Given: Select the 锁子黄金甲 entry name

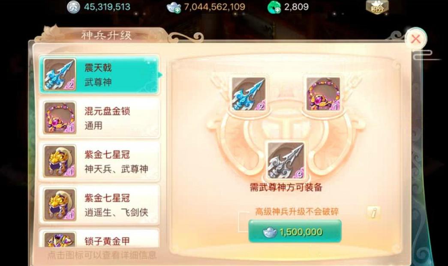Looking at the screenshot, I should 107,241.
